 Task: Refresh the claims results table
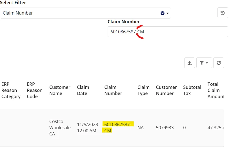coord(219,63)
